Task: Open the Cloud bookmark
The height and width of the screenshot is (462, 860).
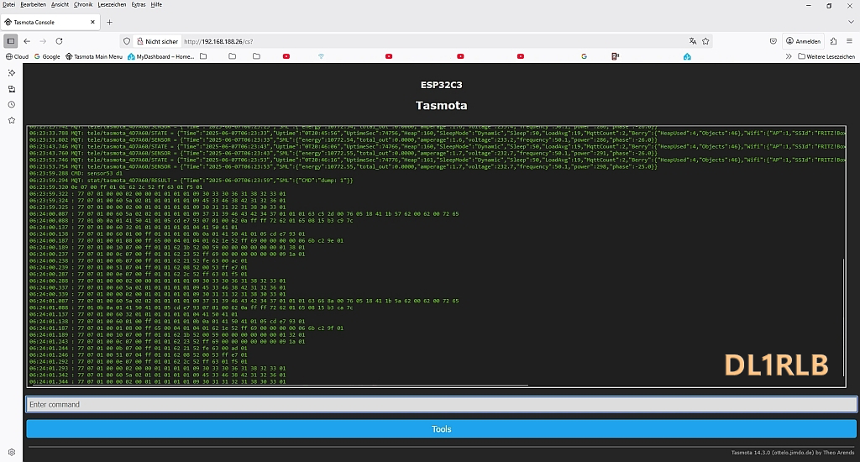Action: click(17, 56)
